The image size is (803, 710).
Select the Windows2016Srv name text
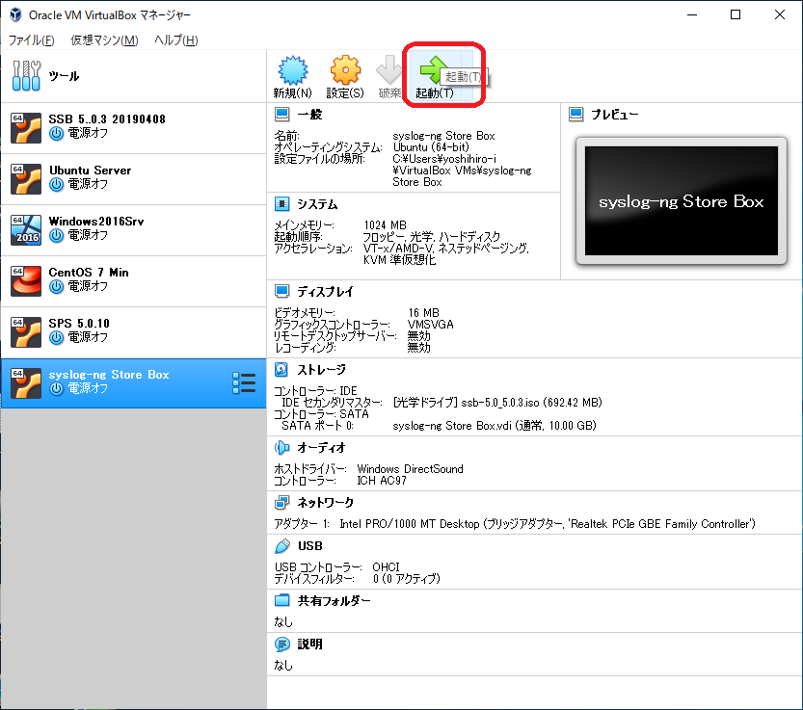coord(96,222)
